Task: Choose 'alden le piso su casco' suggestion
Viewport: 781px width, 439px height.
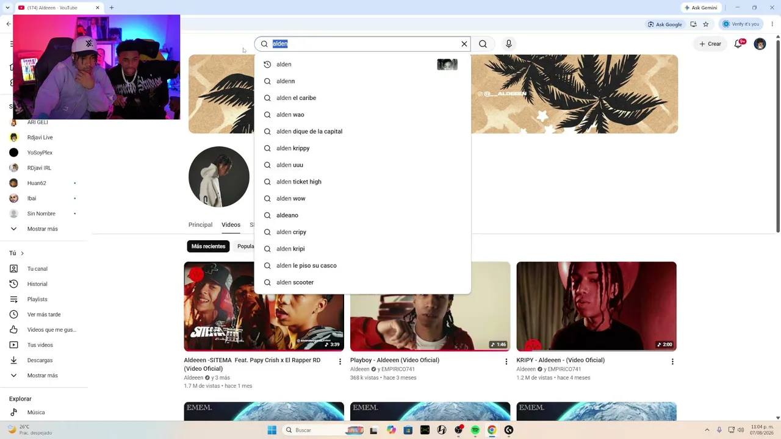Action: click(362, 265)
